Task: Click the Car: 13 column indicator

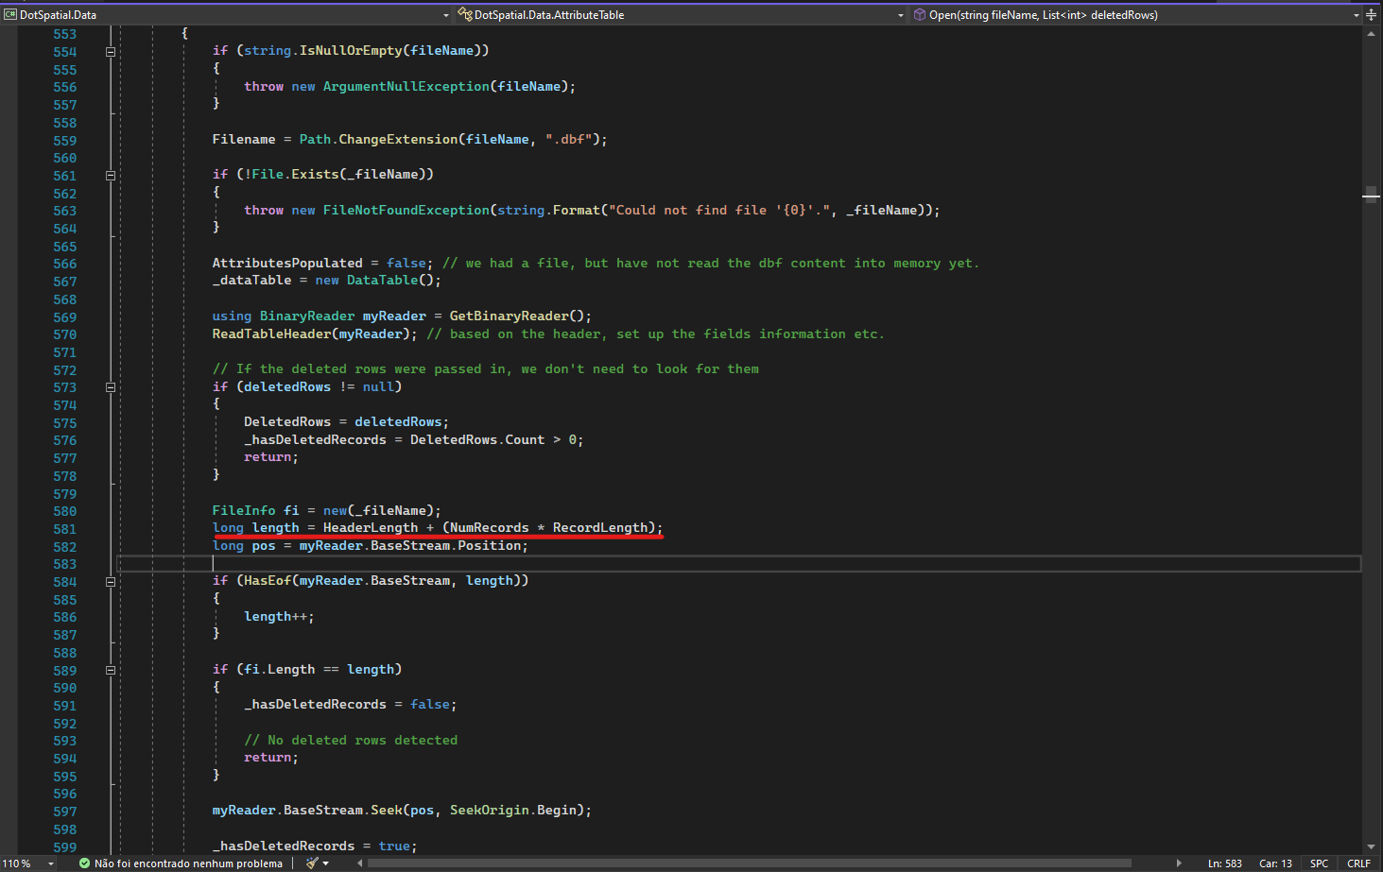Action: 1275,863
